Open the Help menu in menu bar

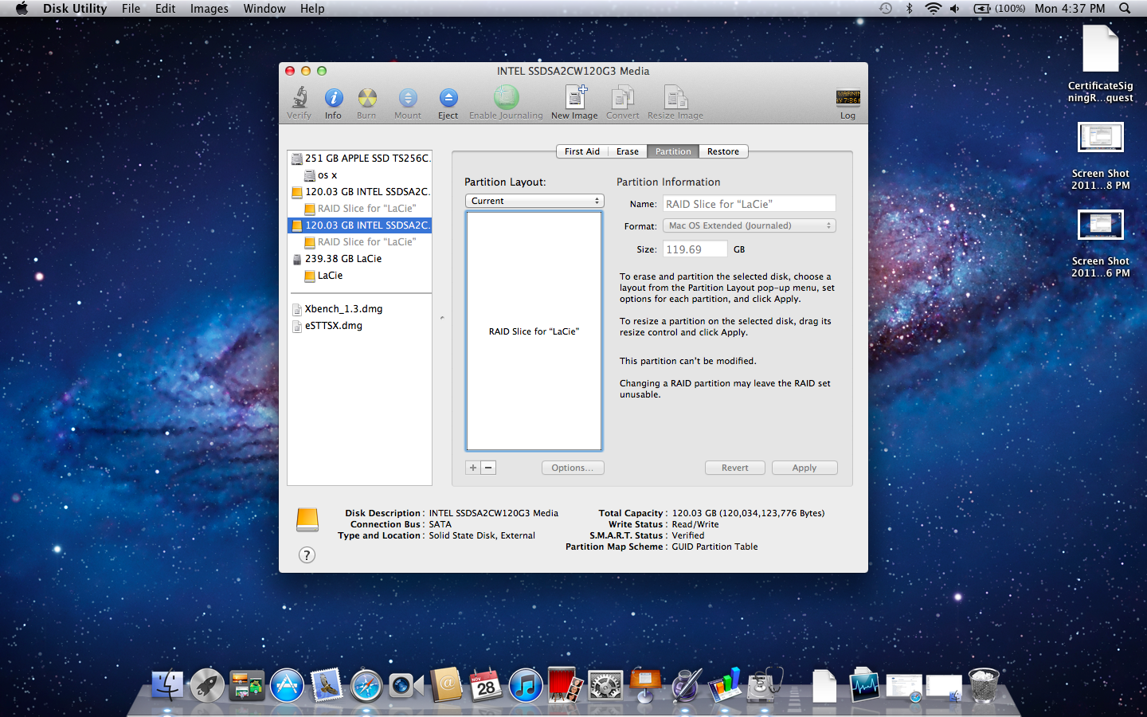click(312, 9)
